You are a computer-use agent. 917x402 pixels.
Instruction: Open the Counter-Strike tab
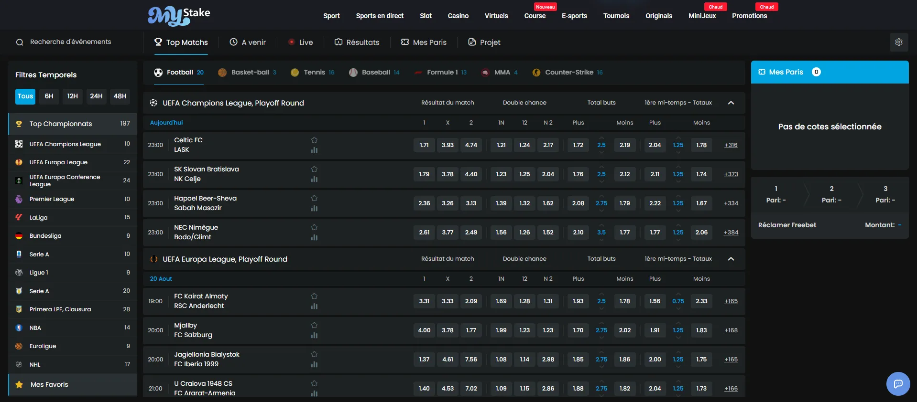568,73
